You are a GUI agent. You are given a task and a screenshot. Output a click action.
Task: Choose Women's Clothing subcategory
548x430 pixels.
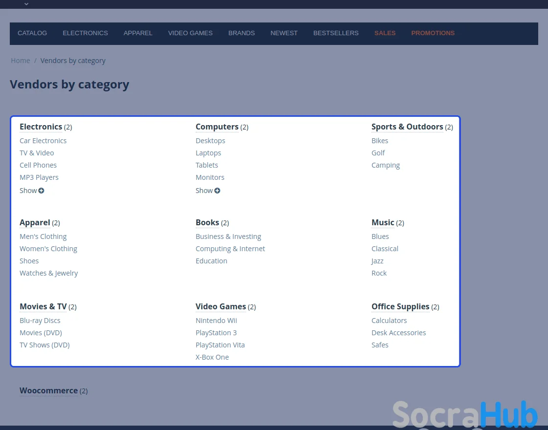(x=48, y=249)
